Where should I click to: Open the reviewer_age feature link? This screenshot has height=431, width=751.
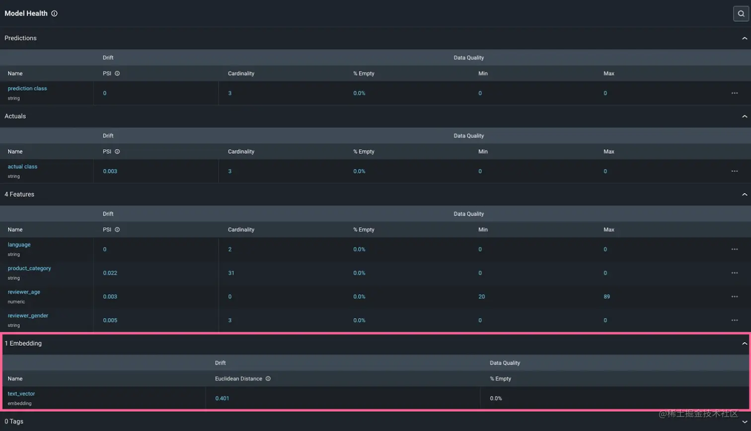click(24, 292)
